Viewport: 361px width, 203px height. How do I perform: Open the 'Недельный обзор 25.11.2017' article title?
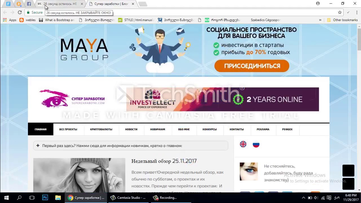164,161
